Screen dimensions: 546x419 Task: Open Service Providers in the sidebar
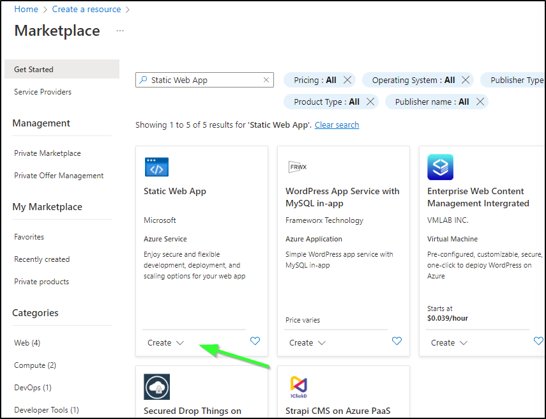click(43, 92)
